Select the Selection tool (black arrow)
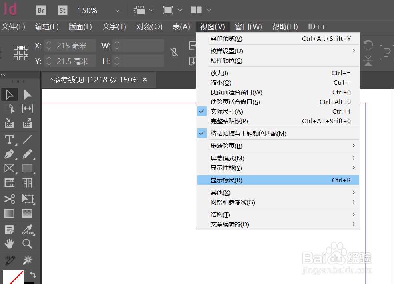The height and width of the screenshot is (284, 394). coord(10,95)
